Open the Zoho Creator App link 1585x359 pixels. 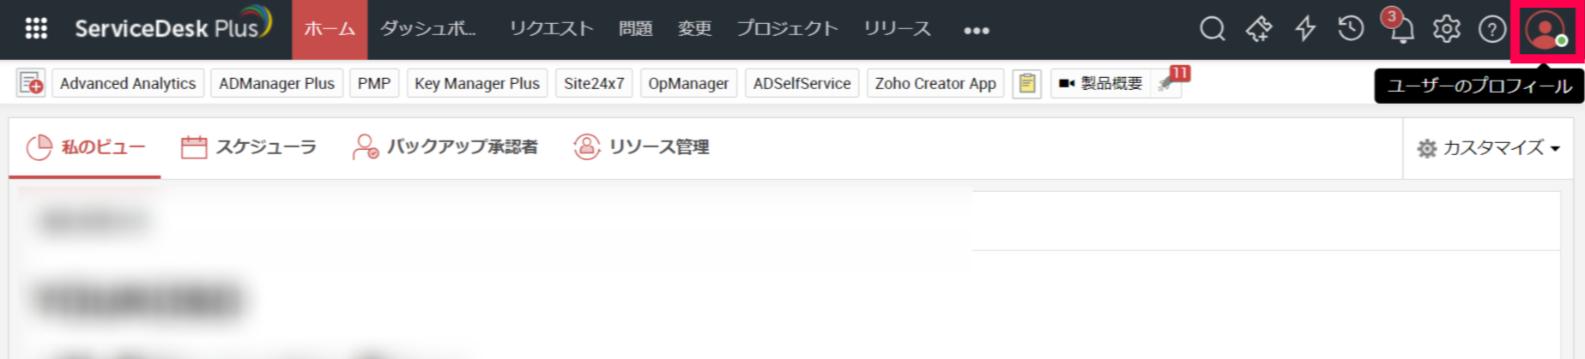[935, 83]
